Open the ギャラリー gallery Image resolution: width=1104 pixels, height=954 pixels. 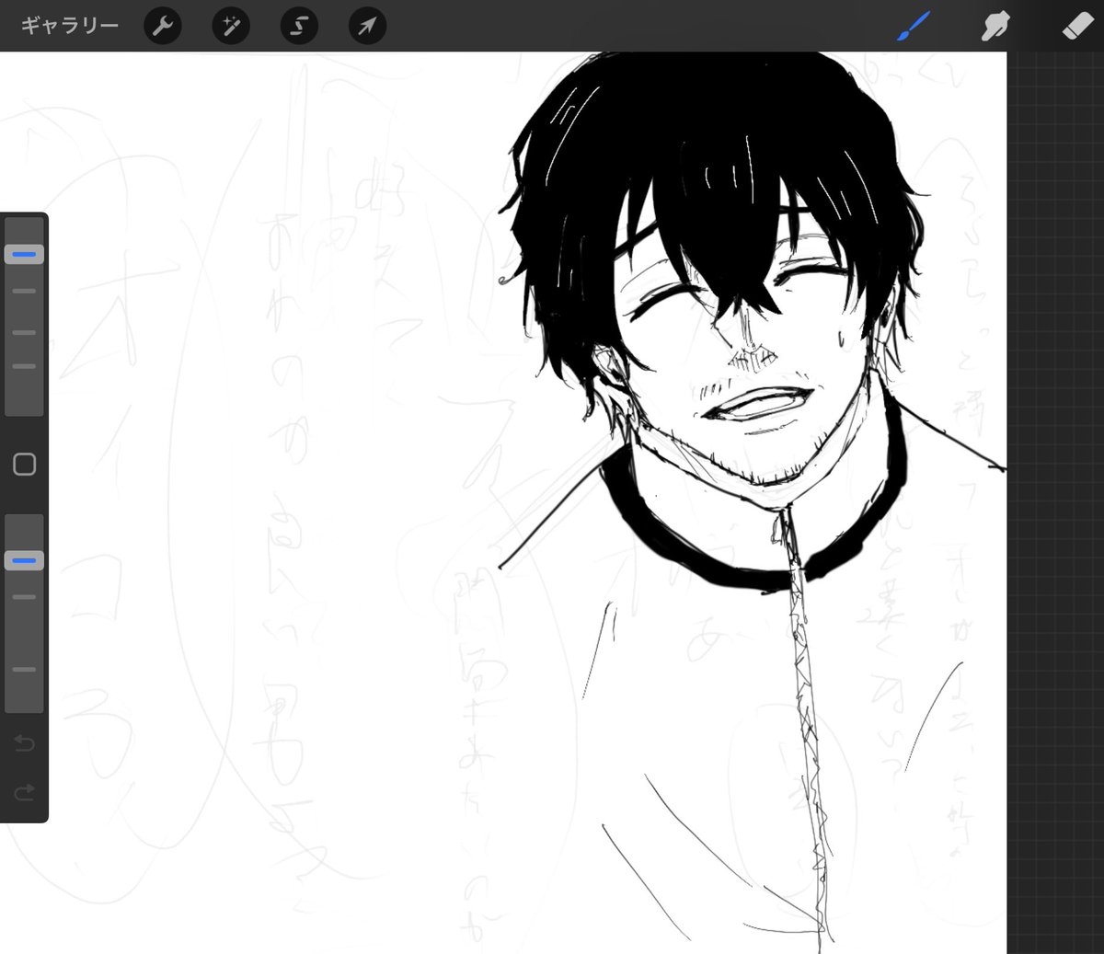click(70, 26)
